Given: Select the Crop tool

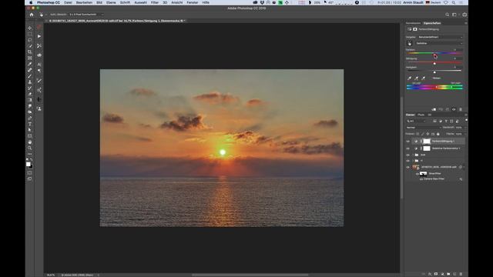Looking at the screenshot, I should pyautogui.click(x=30, y=52).
